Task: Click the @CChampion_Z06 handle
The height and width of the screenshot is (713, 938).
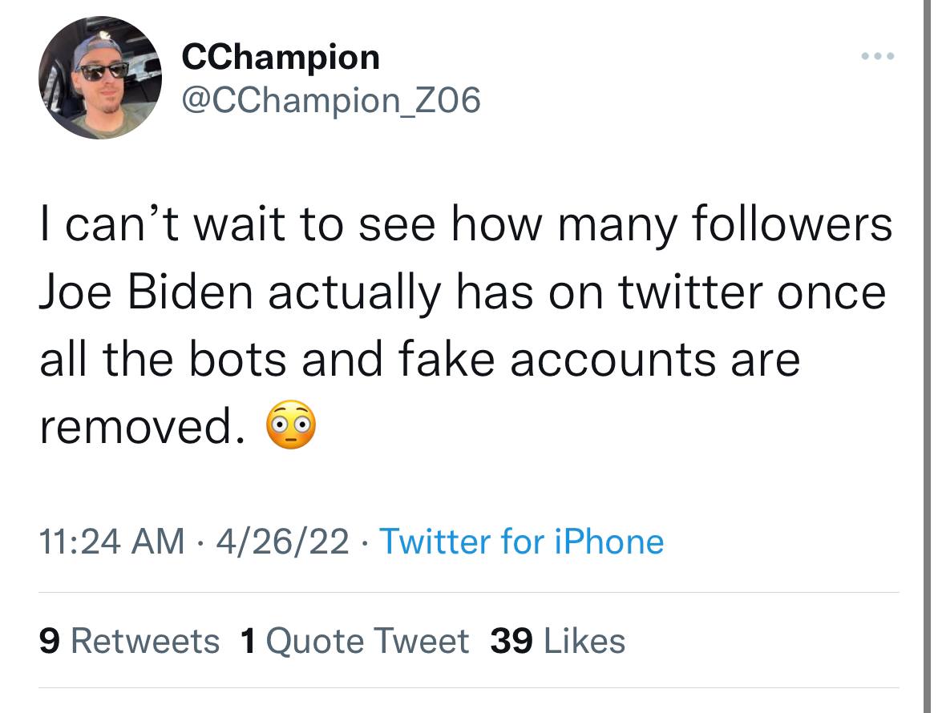Action: coord(331,100)
